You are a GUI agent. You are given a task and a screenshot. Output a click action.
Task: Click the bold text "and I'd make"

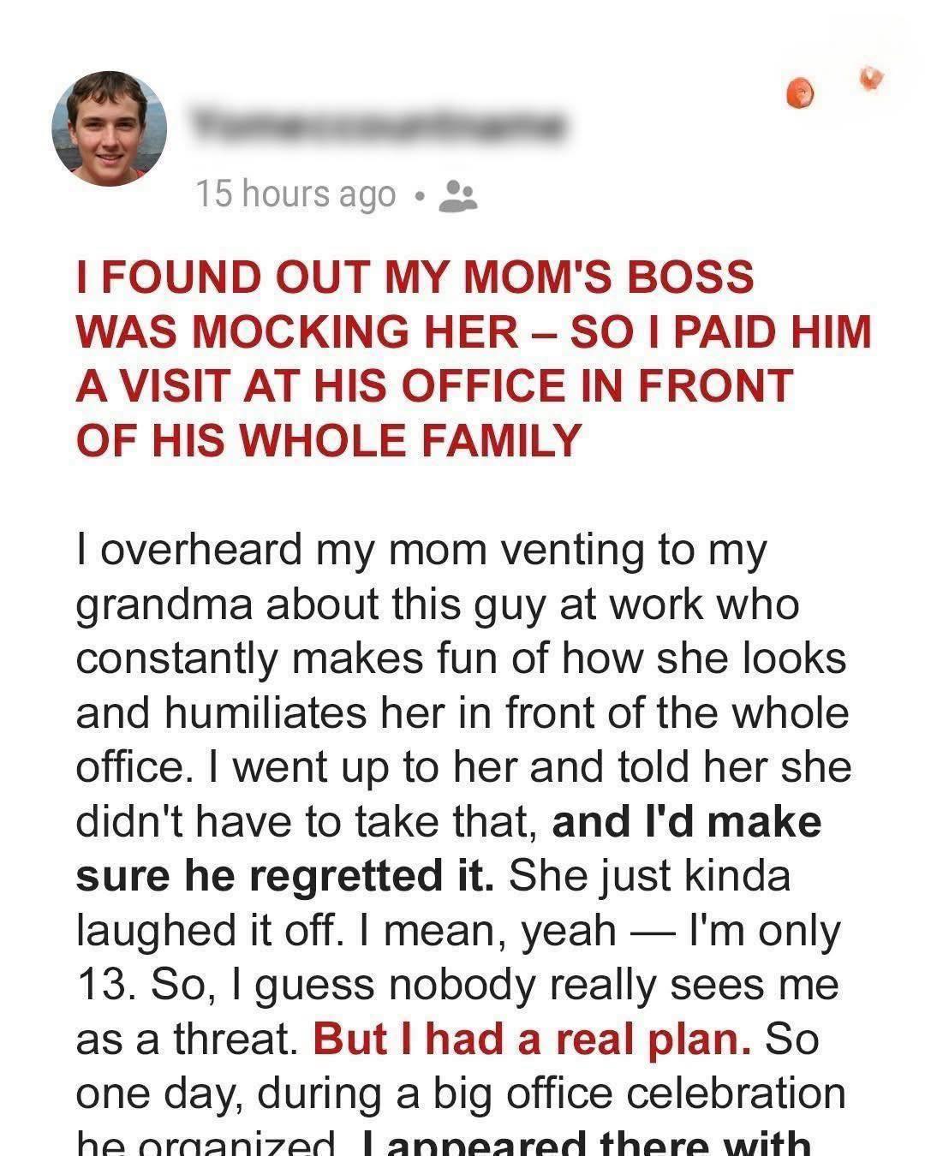[x=687, y=822]
